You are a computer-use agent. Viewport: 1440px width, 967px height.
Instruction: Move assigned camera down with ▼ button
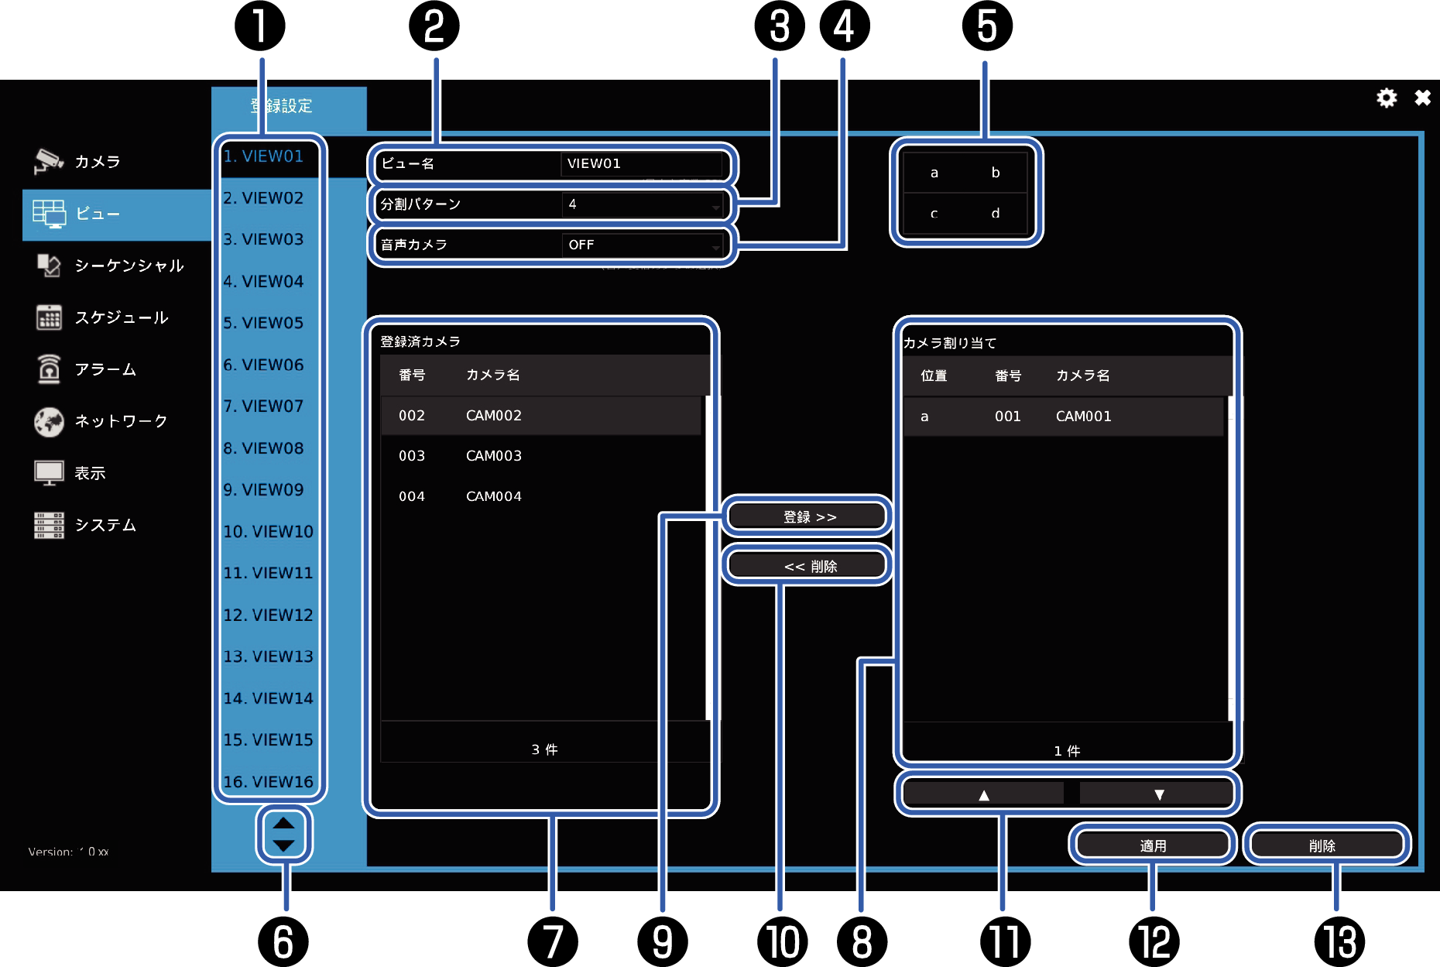(x=1158, y=794)
